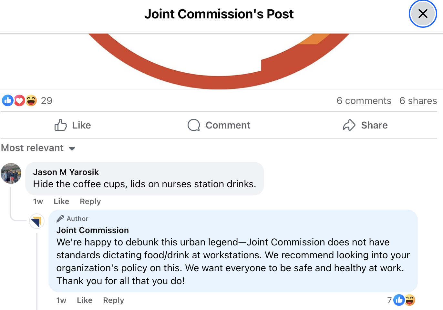Click the Share arrow icon

(349, 125)
